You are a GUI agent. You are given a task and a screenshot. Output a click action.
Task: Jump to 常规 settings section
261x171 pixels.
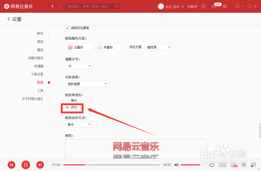click(40, 42)
